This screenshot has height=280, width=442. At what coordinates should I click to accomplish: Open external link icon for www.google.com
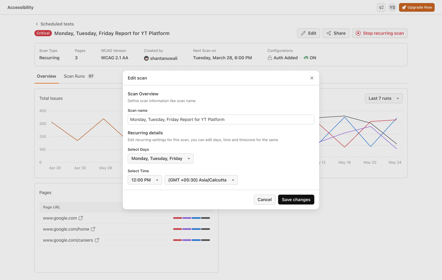(81, 218)
